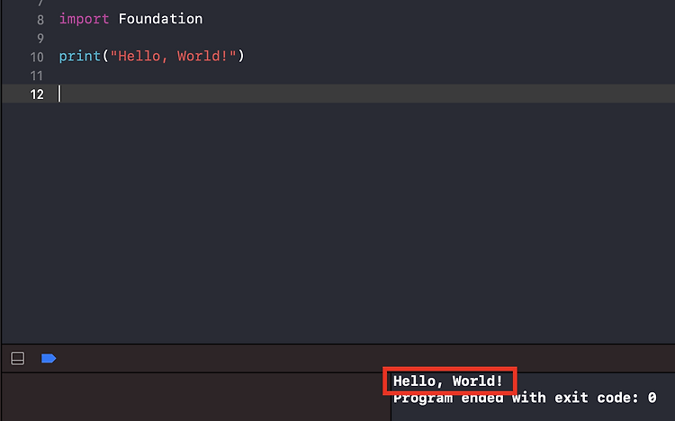This screenshot has height=421, width=675.
Task: Place the cursor on the import keyword
Action: [84, 19]
